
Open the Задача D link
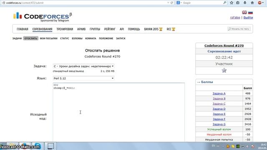(x=219, y=109)
